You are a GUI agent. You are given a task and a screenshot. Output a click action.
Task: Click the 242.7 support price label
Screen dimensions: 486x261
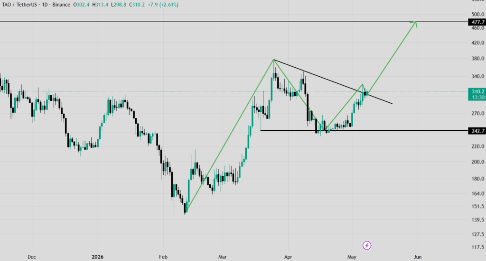[x=477, y=131]
